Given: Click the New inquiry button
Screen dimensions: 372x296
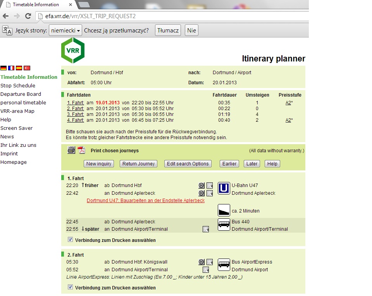Looking at the screenshot, I should (99, 164).
